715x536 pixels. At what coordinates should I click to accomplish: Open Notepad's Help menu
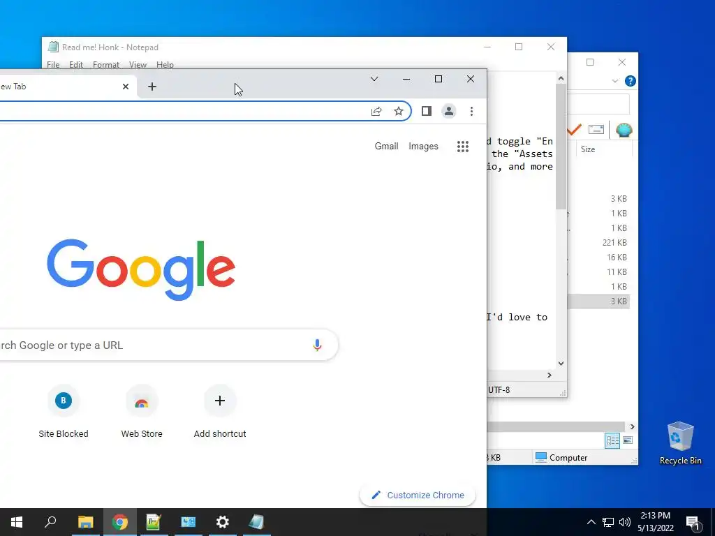tap(165, 65)
